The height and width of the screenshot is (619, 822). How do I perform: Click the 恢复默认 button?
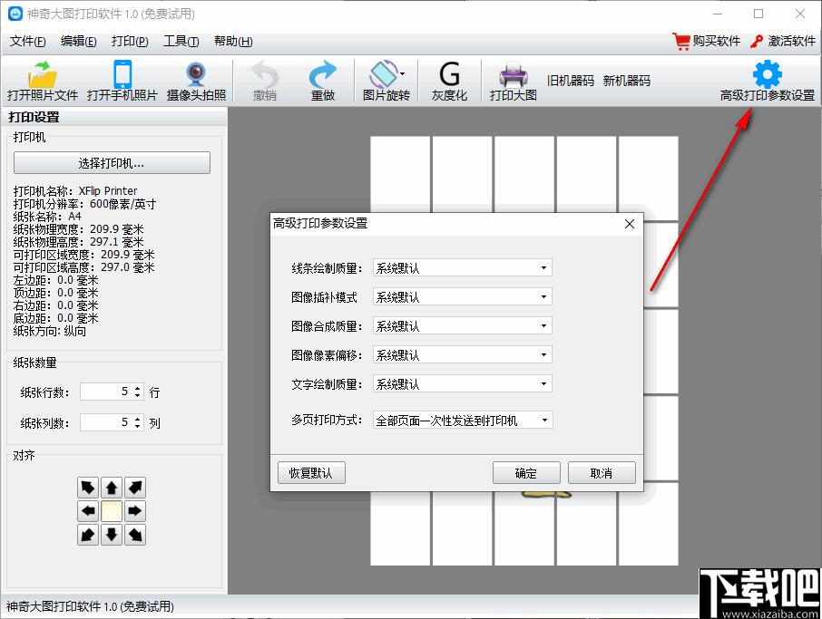pos(311,473)
